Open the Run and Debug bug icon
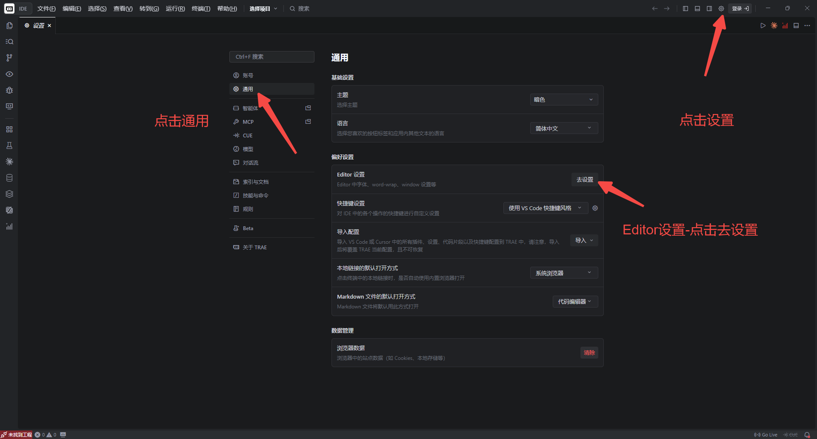 (9, 90)
